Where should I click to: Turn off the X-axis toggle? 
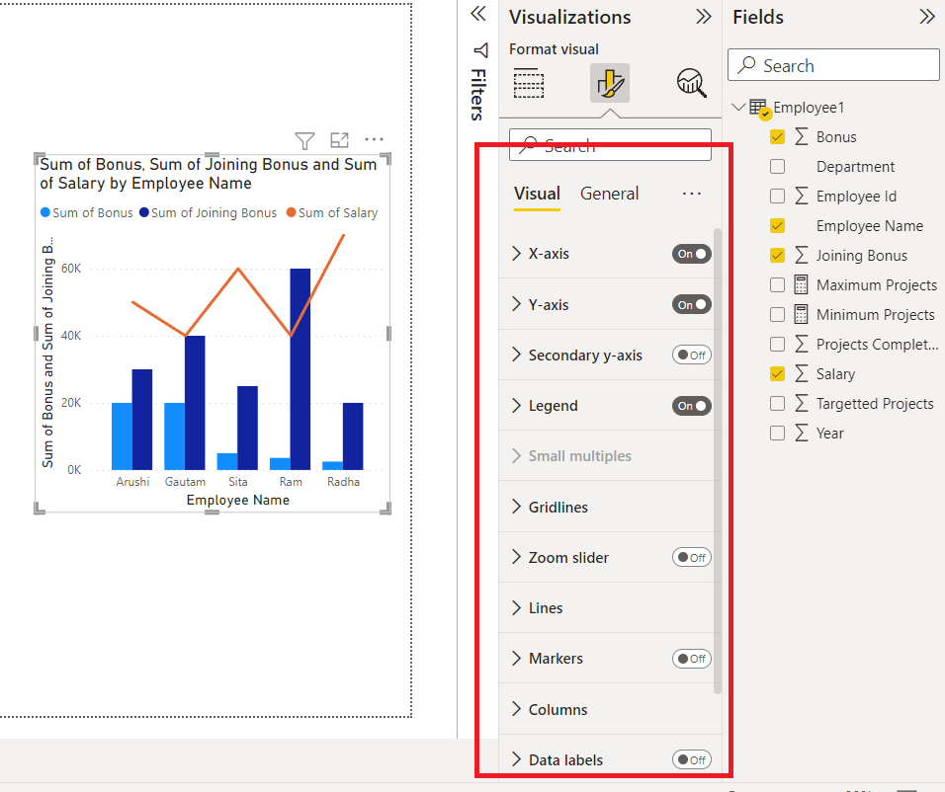tap(691, 254)
